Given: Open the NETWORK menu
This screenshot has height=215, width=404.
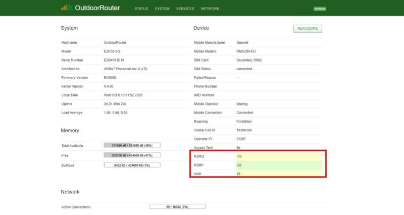Looking at the screenshot, I should [210, 9].
